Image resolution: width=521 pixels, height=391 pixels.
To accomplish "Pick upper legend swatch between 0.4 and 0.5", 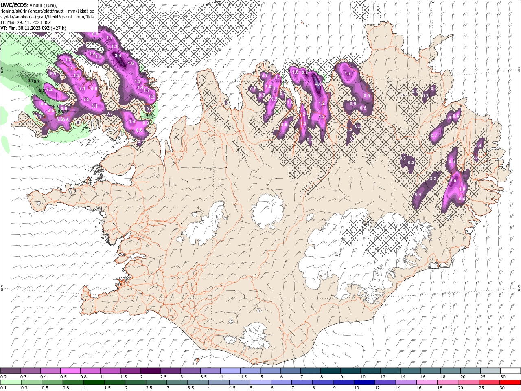I will [50, 371].
